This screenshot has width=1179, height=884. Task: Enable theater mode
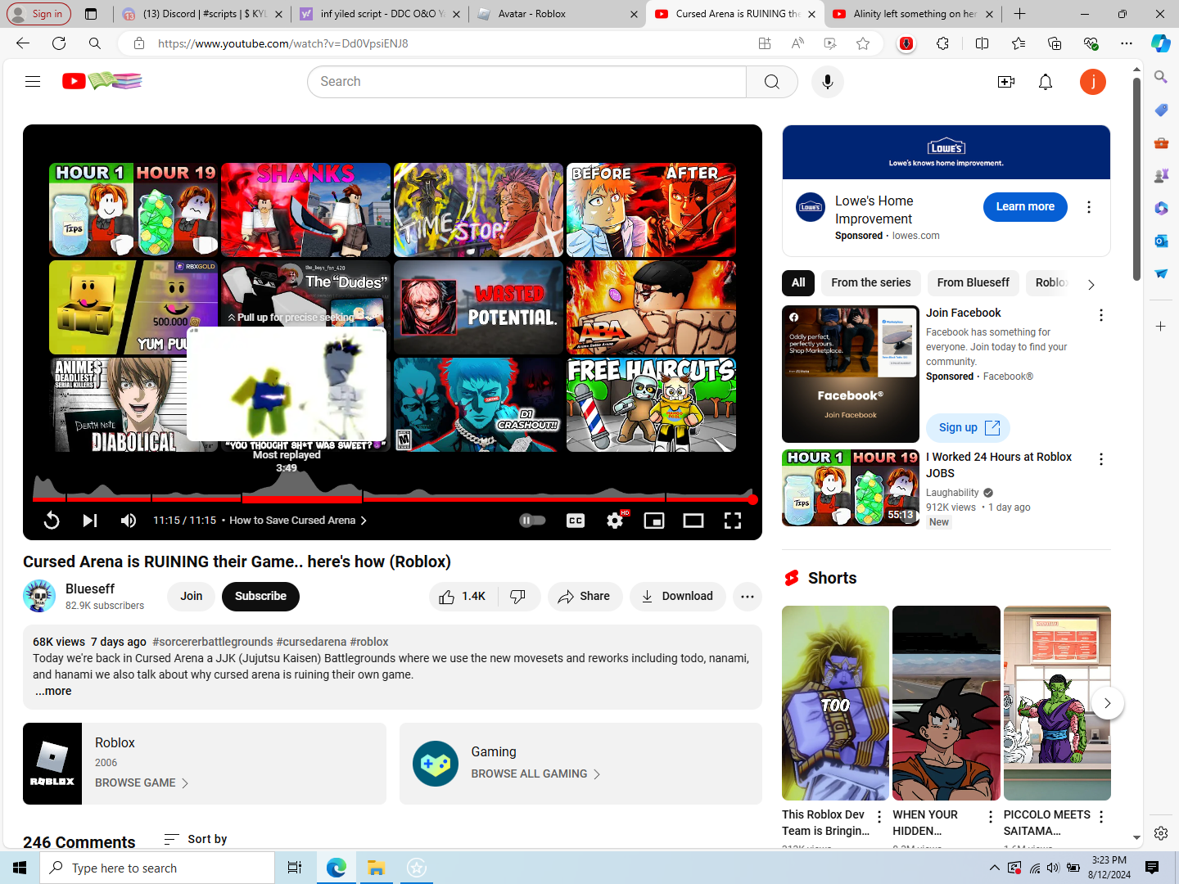pos(693,521)
